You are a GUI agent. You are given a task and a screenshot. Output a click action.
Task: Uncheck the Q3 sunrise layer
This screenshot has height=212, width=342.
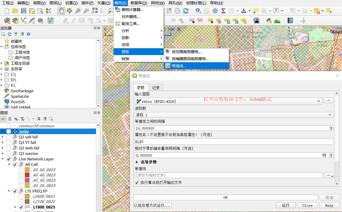pyautogui.click(x=8, y=153)
